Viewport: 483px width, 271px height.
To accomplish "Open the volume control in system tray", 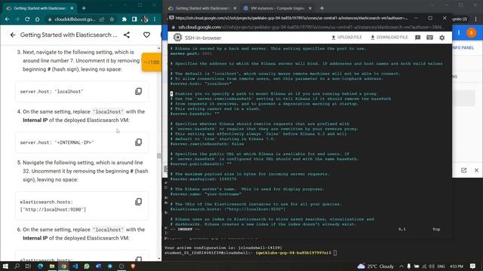I will (432, 266).
